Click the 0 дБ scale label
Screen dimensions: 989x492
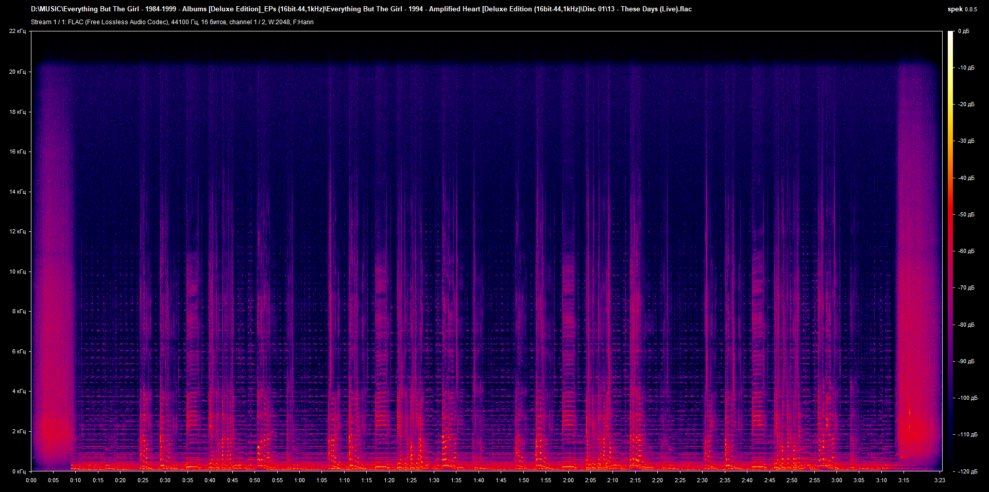964,31
